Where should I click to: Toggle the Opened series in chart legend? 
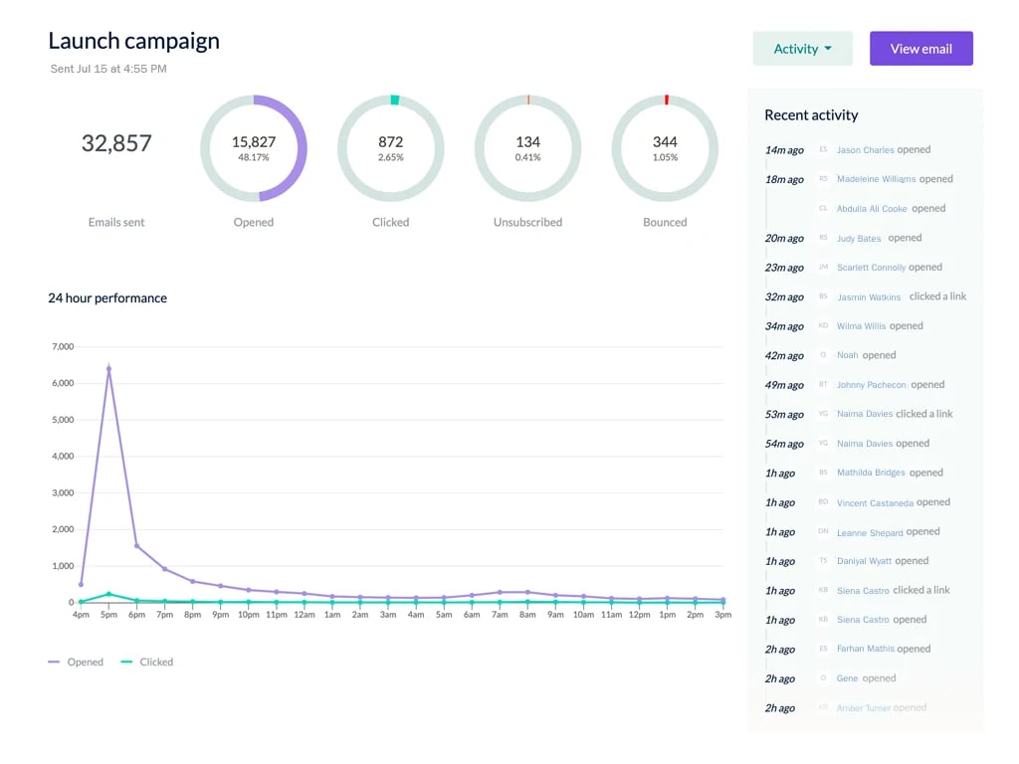point(77,662)
